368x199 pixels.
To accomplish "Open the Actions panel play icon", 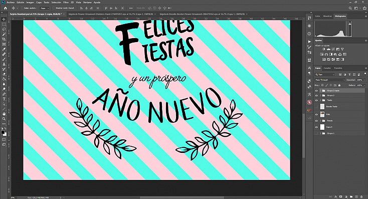I will [309, 42].
